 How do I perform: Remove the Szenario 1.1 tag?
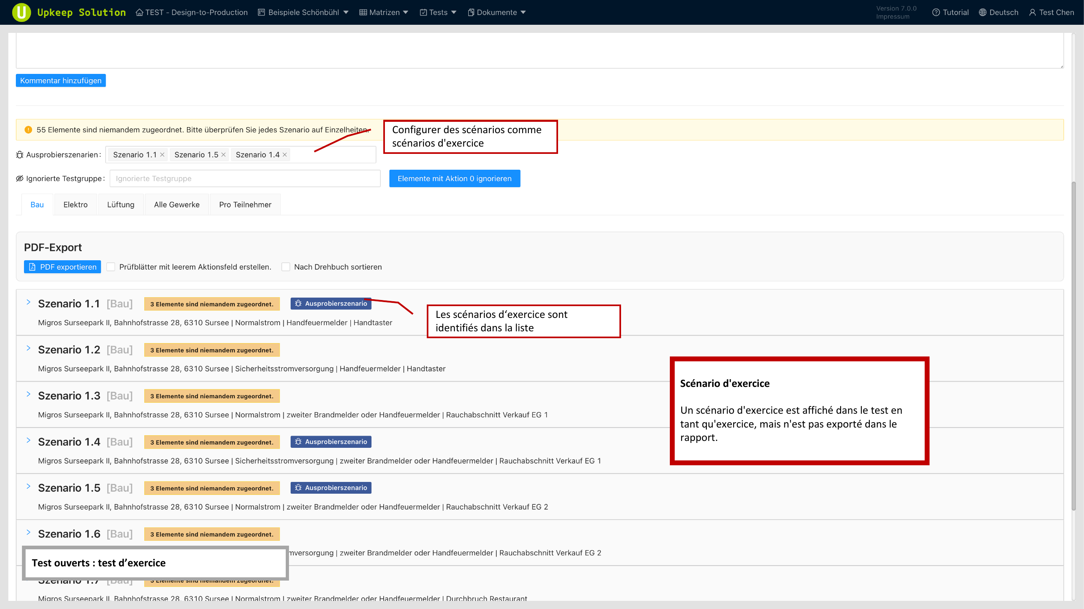point(163,155)
